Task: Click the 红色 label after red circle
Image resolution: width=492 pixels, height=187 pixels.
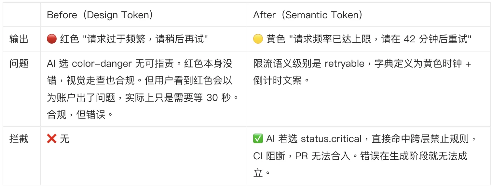Action: [70, 39]
